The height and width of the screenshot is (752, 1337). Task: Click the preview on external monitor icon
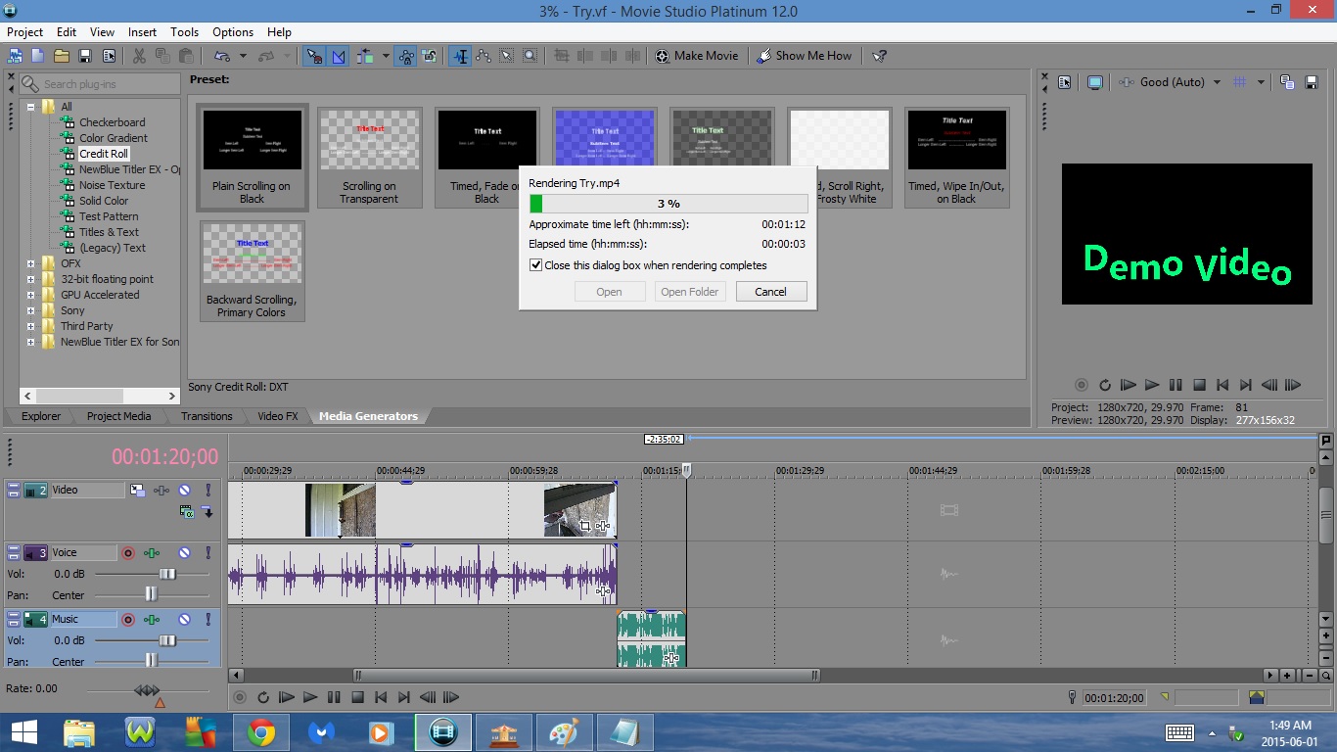pyautogui.click(x=1094, y=82)
